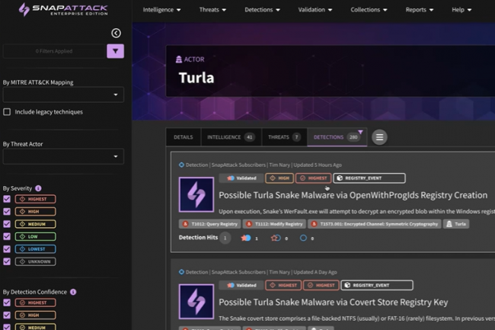Toggle the Unknown severity checkbox

click(x=8, y=261)
